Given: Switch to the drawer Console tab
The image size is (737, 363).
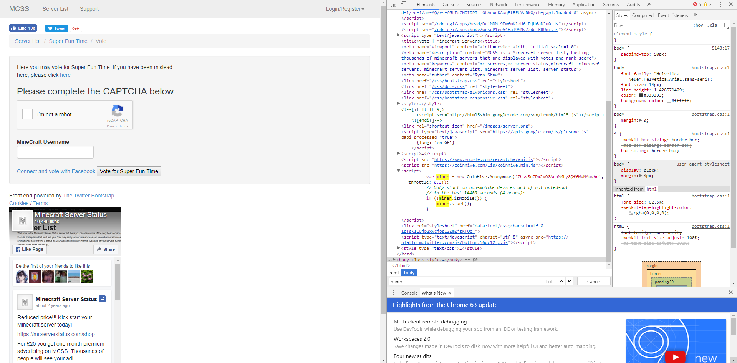Looking at the screenshot, I should [x=409, y=293].
